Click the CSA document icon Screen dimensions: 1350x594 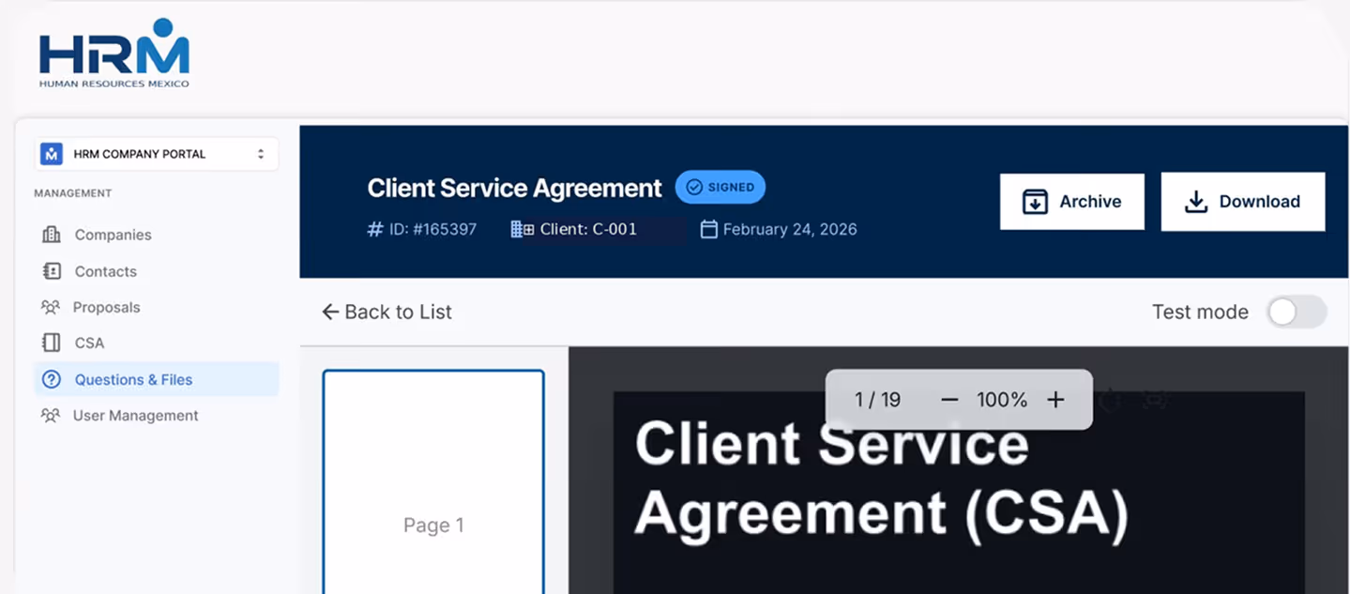(52, 343)
